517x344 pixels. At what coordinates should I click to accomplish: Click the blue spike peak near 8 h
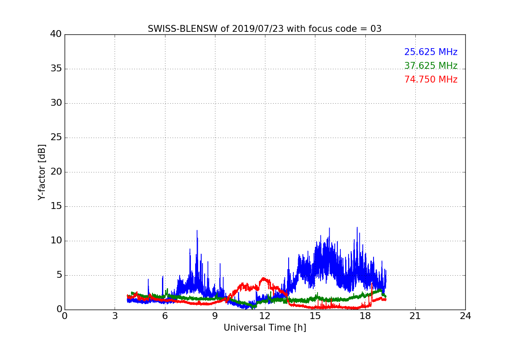pos(197,230)
